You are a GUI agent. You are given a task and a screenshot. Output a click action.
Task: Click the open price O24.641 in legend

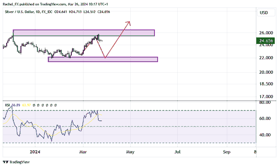61,12
